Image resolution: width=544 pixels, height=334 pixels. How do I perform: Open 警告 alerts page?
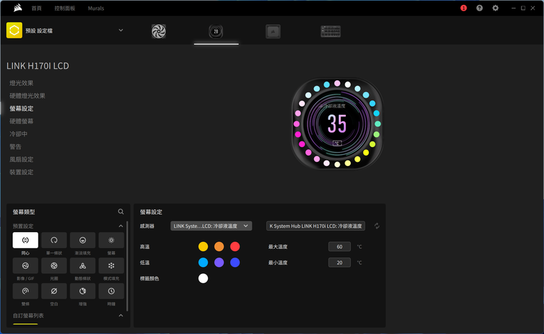click(15, 146)
